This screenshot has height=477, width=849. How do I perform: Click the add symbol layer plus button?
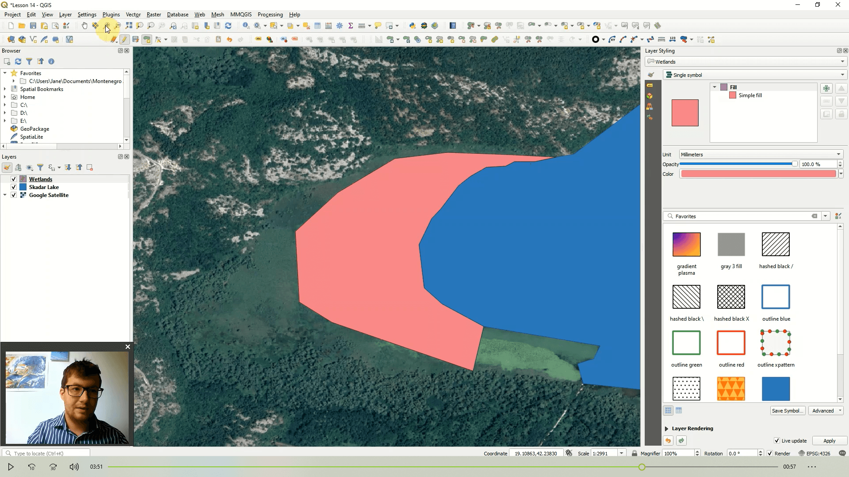[x=826, y=88]
